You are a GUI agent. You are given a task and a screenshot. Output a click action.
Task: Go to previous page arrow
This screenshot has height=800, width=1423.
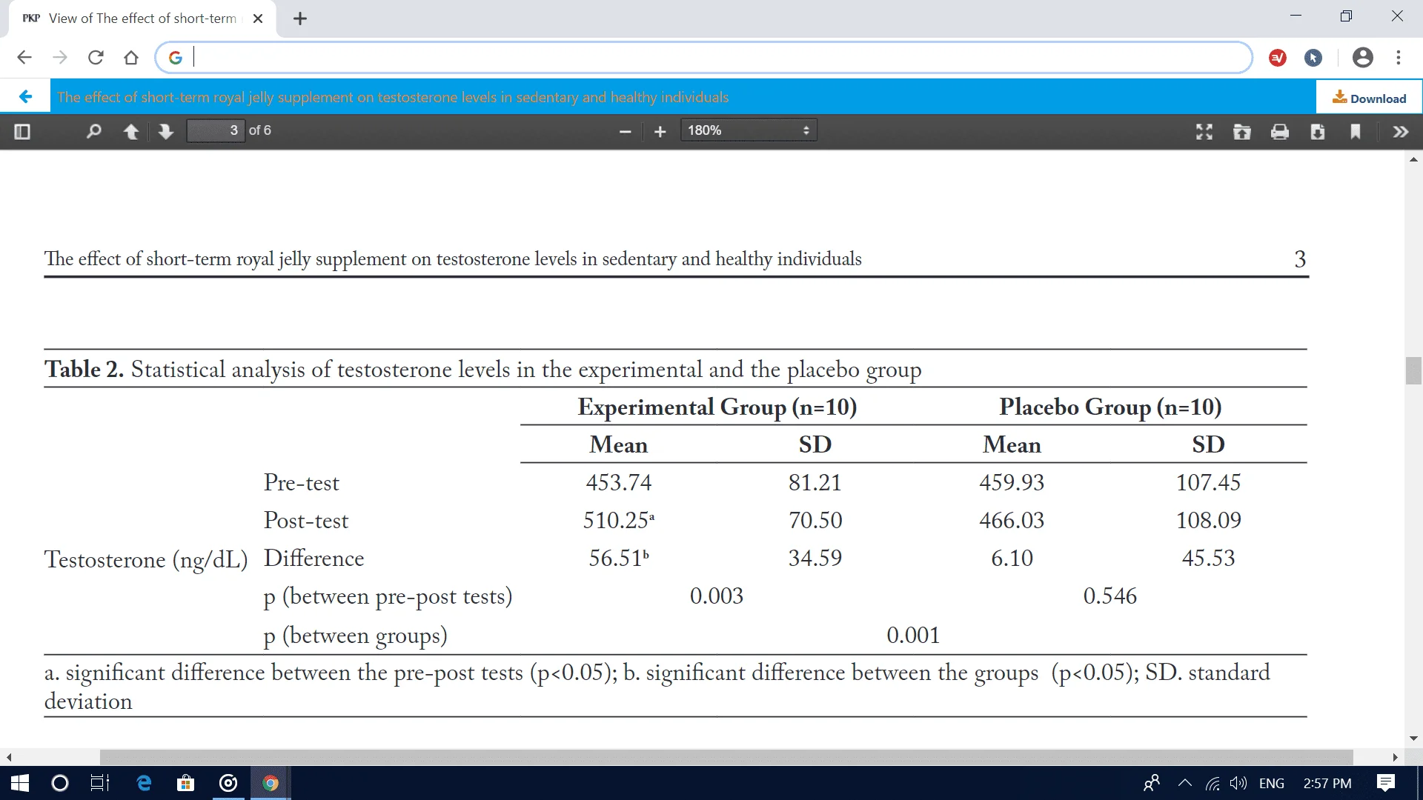point(131,132)
